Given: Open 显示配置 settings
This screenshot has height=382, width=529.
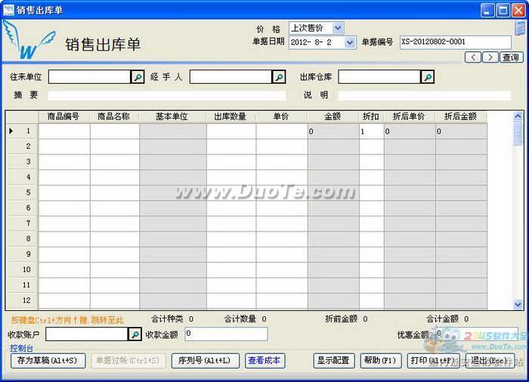Looking at the screenshot, I should click(x=333, y=361).
